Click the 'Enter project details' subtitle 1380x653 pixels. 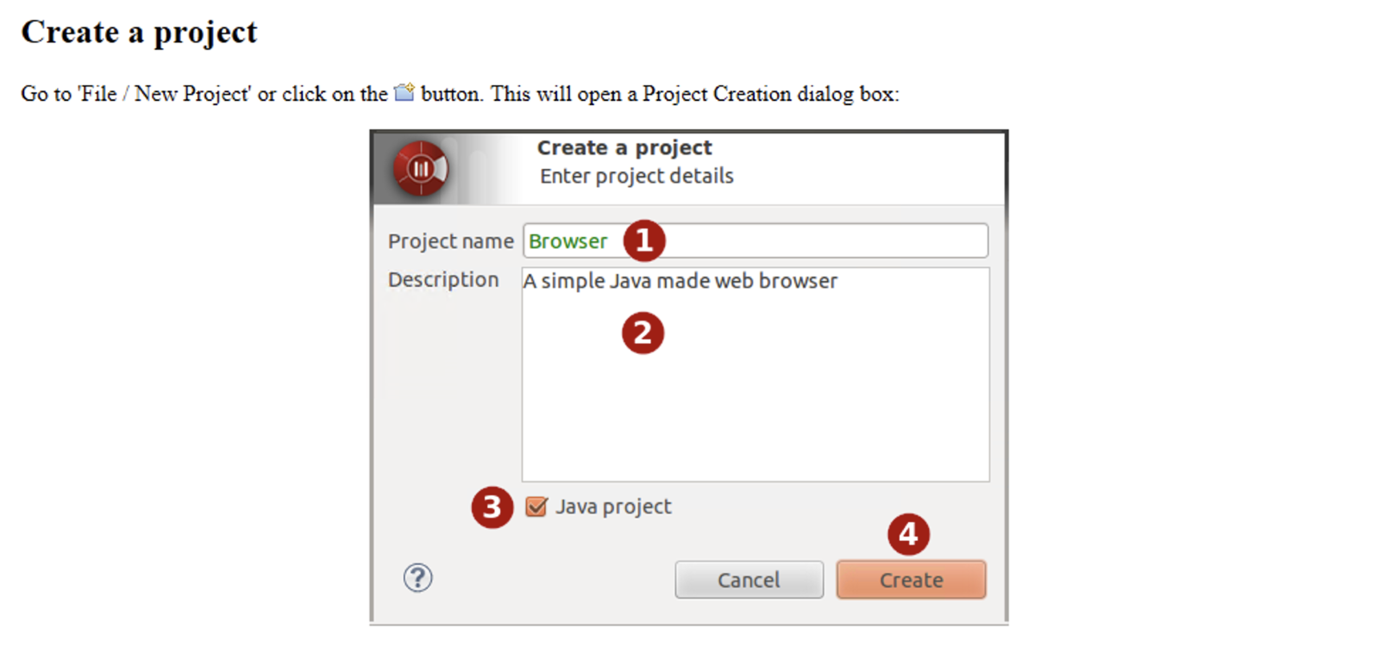click(x=637, y=177)
